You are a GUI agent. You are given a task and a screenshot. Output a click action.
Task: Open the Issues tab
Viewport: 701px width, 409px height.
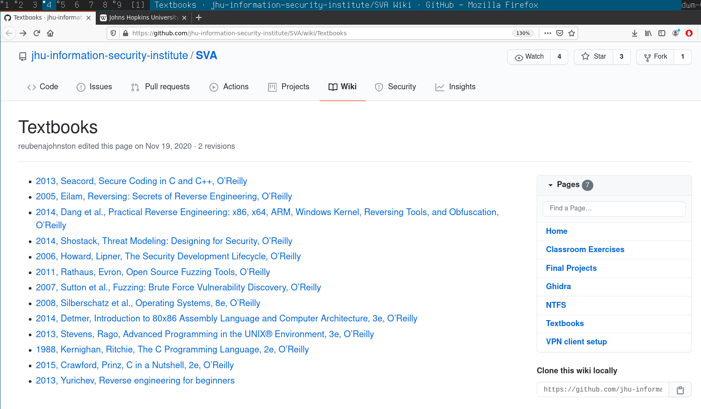[x=94, y=87]
